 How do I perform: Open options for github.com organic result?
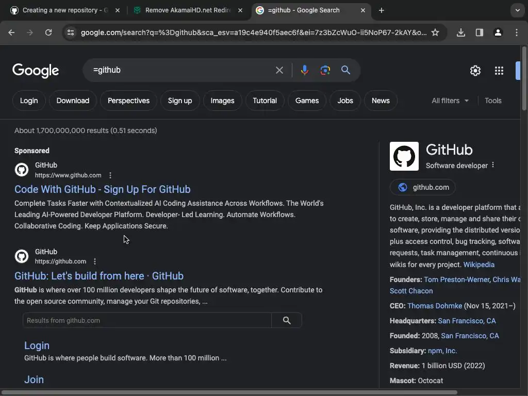tap(95, 261)
